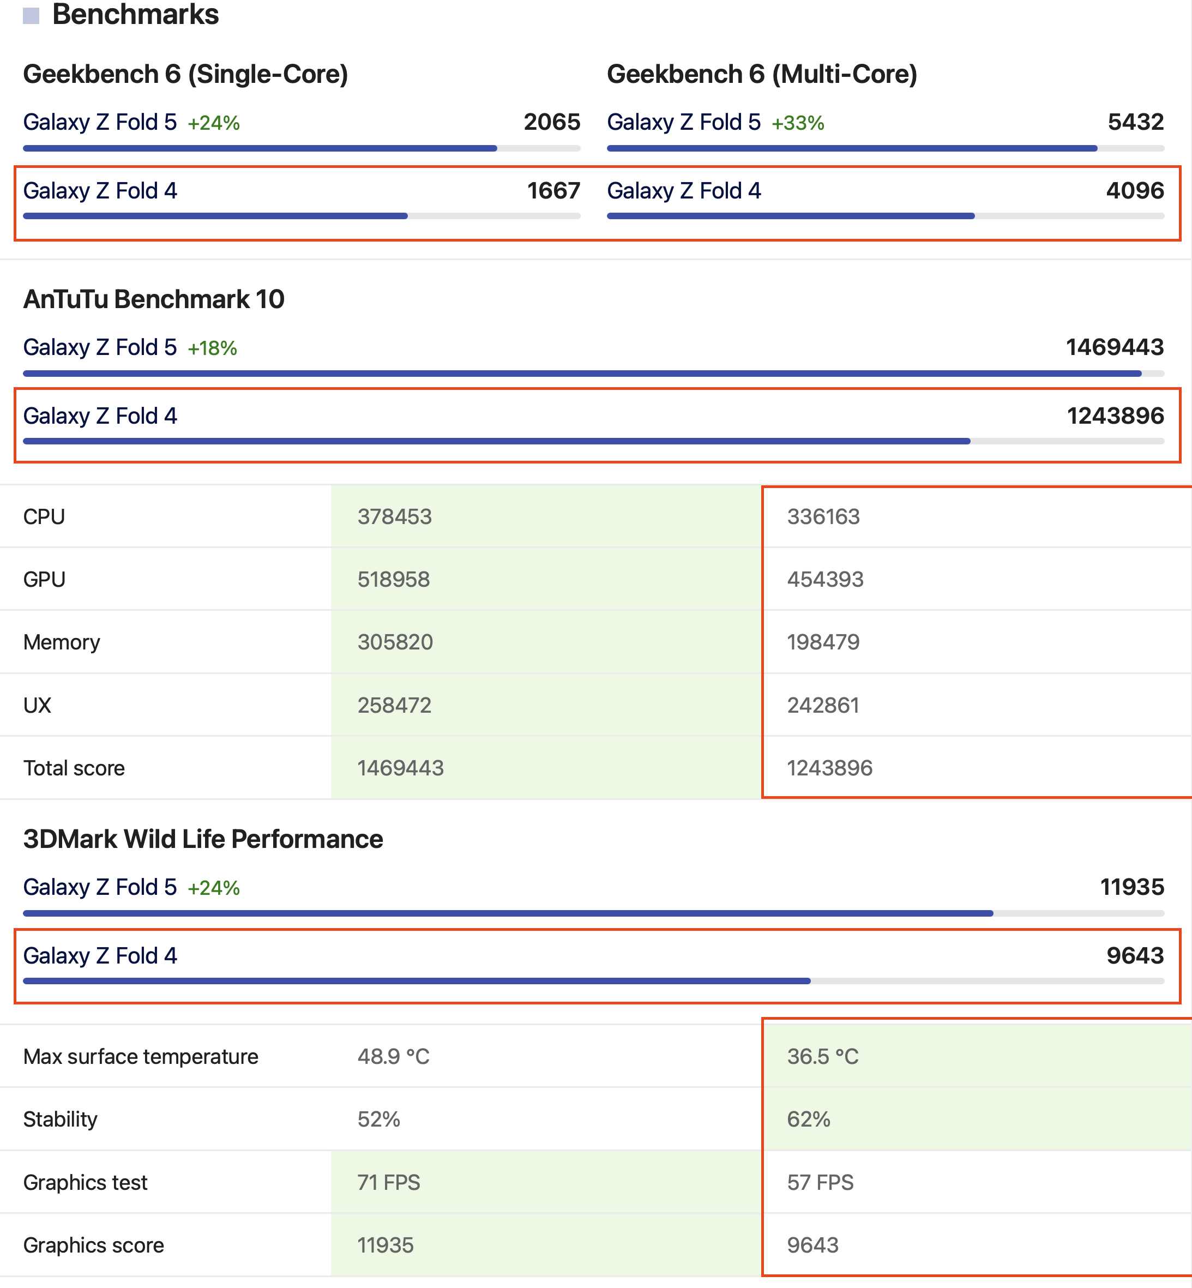Click the multi-core score 5432
This screenshot has height=1288, width=1192.
[x=1136, y=122]
